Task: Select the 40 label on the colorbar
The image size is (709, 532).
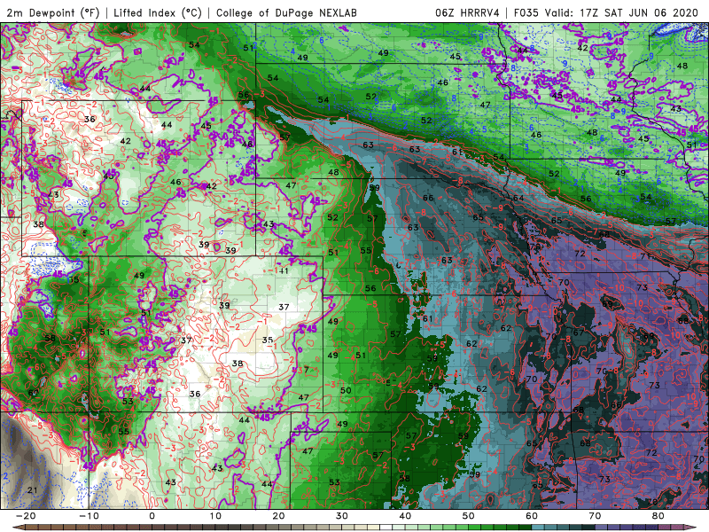Action: 405,516
